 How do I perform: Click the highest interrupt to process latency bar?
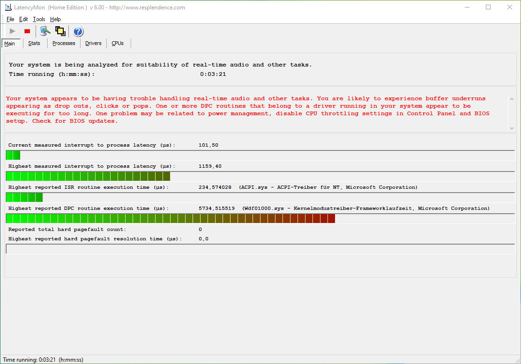tap(260, 176)
